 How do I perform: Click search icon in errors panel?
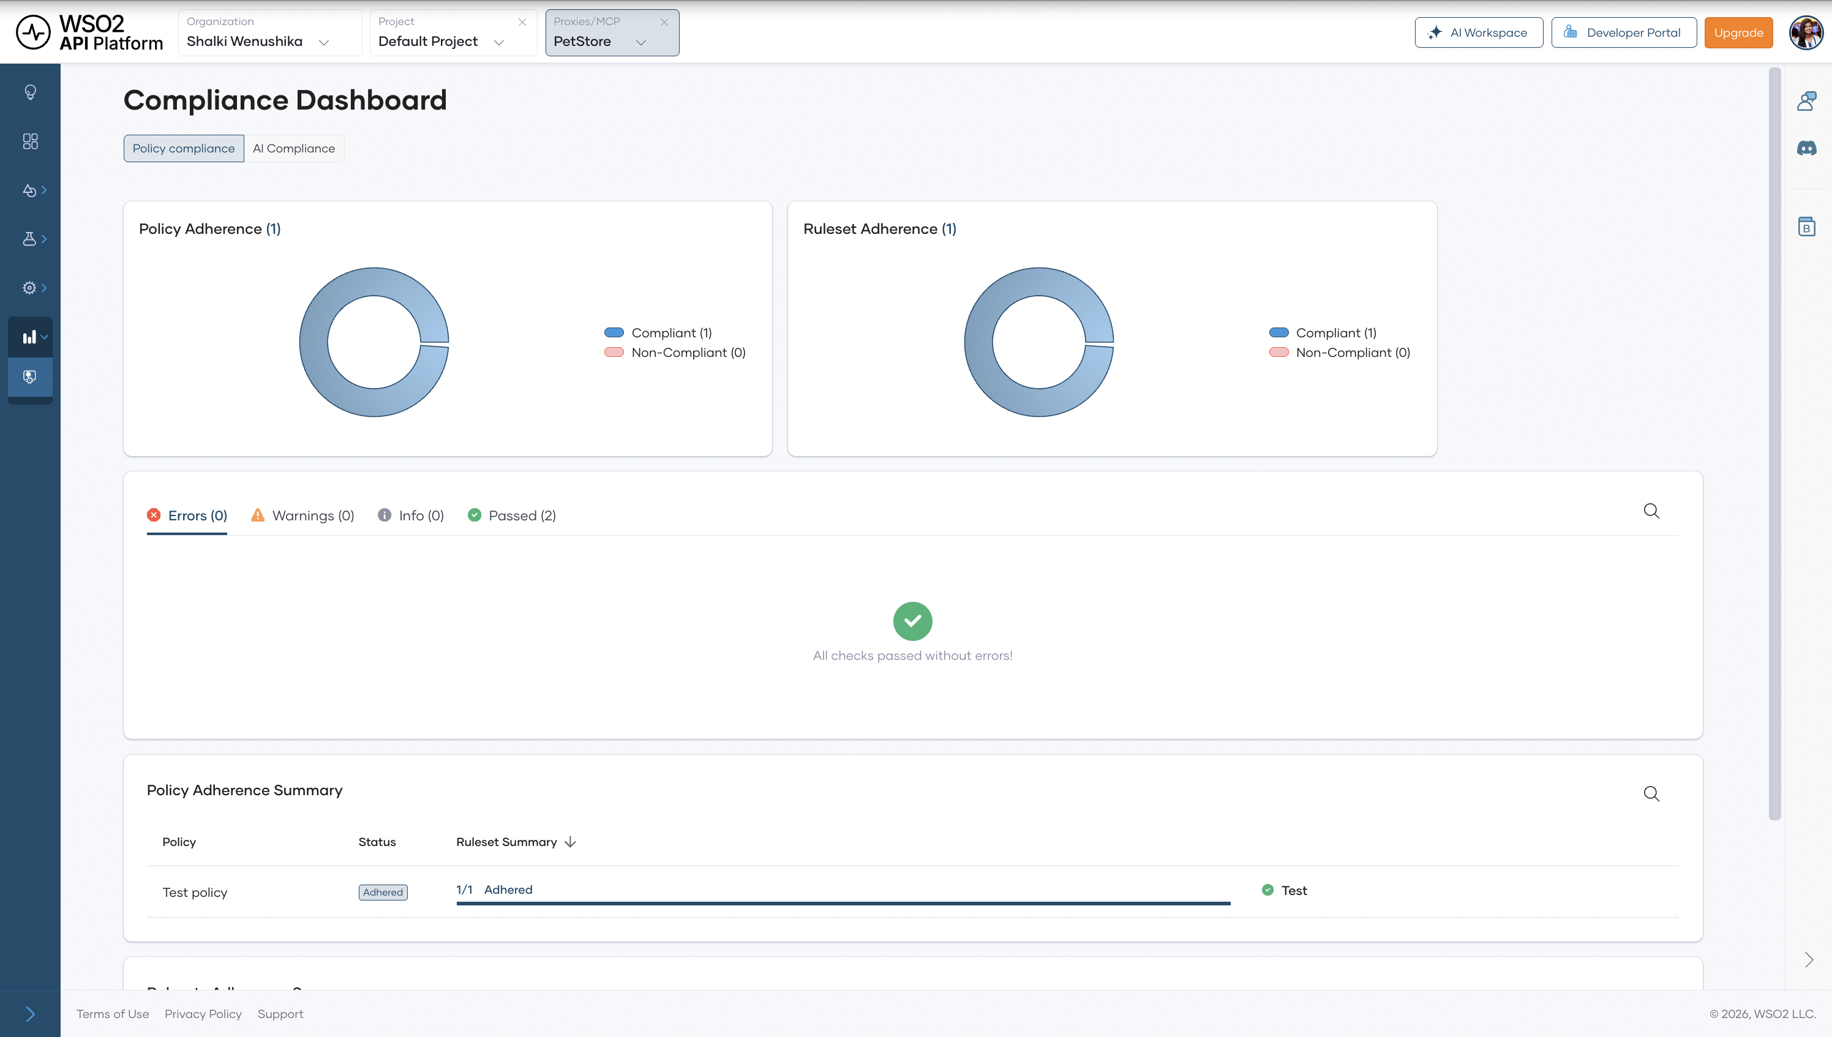coord(1651,511)
